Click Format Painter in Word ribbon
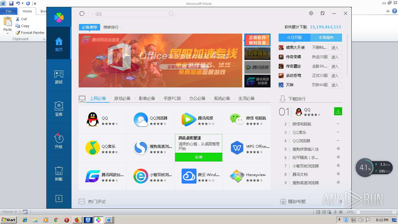The height and width of the screenshot is (224, 398). (30, 33)
